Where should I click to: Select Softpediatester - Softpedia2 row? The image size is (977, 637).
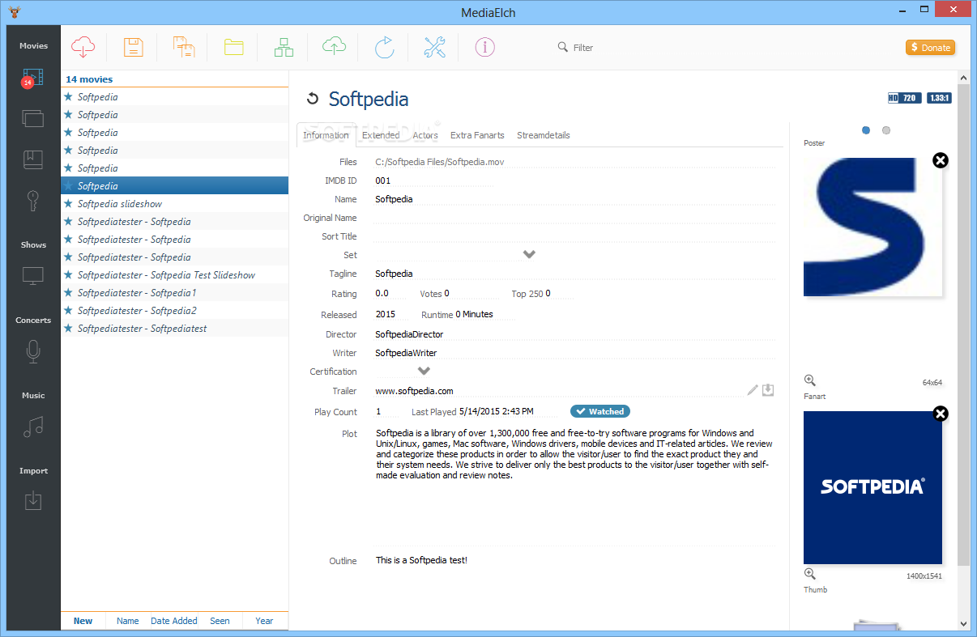174,311
